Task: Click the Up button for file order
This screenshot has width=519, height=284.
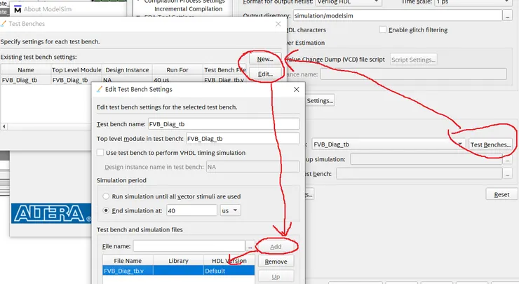Action: point(276,276)
